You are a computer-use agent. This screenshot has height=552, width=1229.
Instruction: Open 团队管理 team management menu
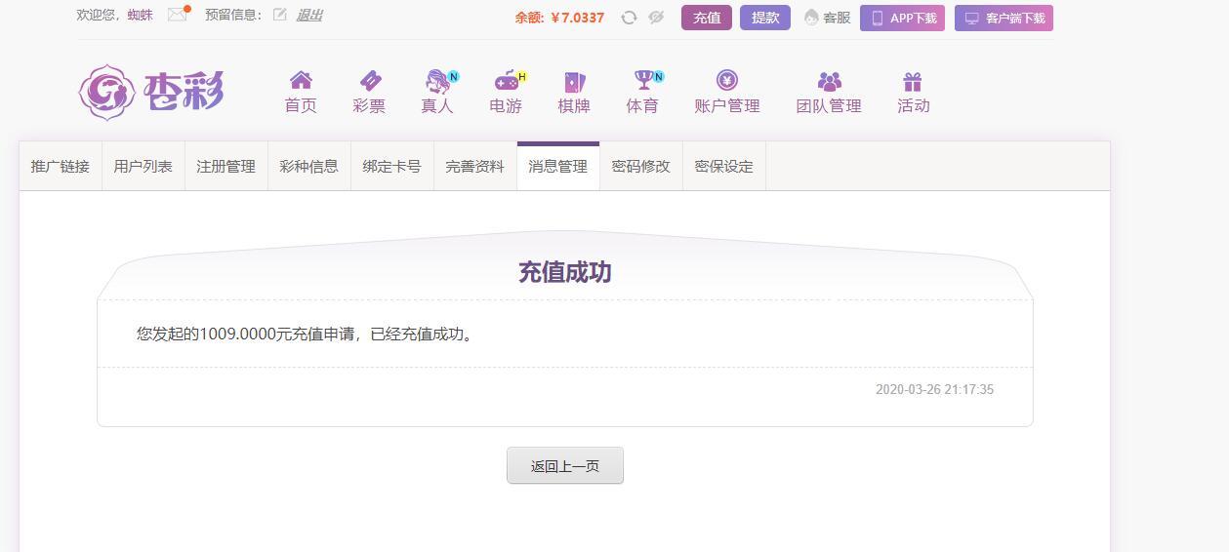click(x=829, y=93)
